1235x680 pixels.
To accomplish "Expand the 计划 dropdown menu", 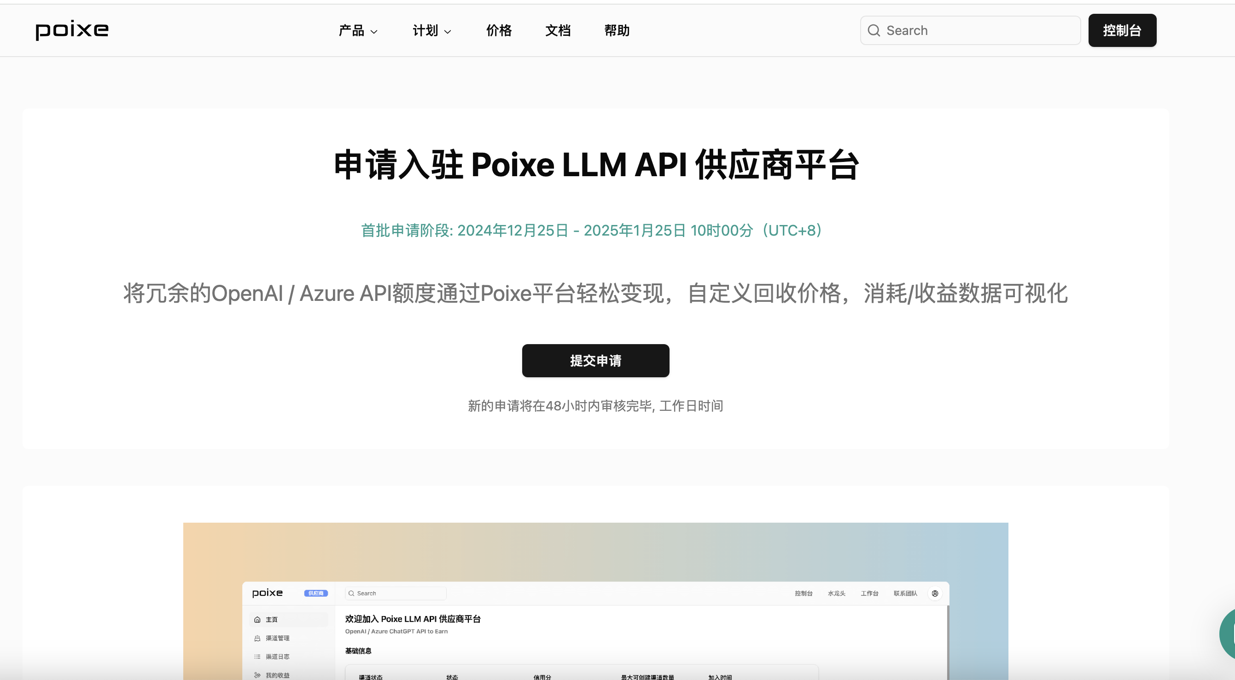I will click(425, 31).
